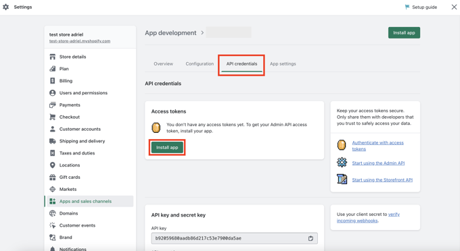Open Shipping and delivery truck icon

pos(53,141)
